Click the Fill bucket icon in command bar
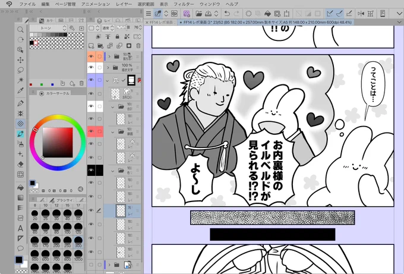404x274 pixels. [x=267, y=14]
